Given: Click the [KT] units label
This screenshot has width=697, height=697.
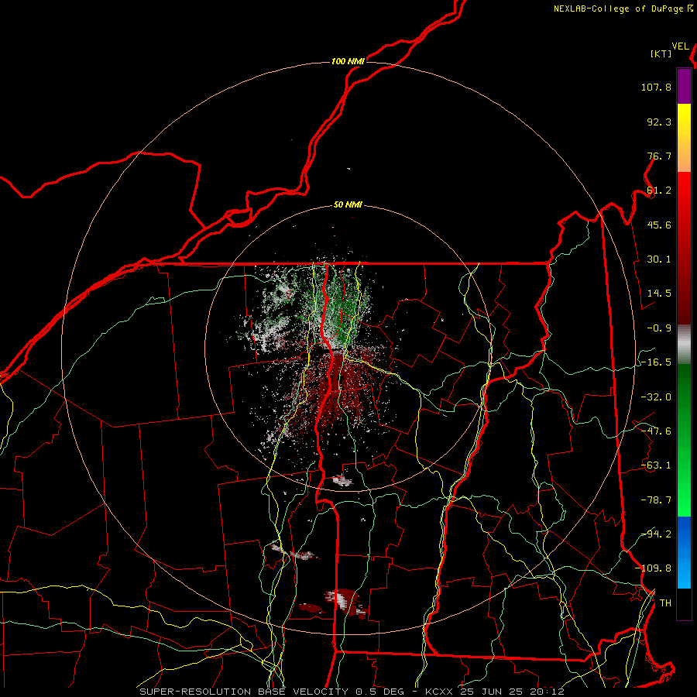Looking at the screenshot, I should click(x=661, y=53).
